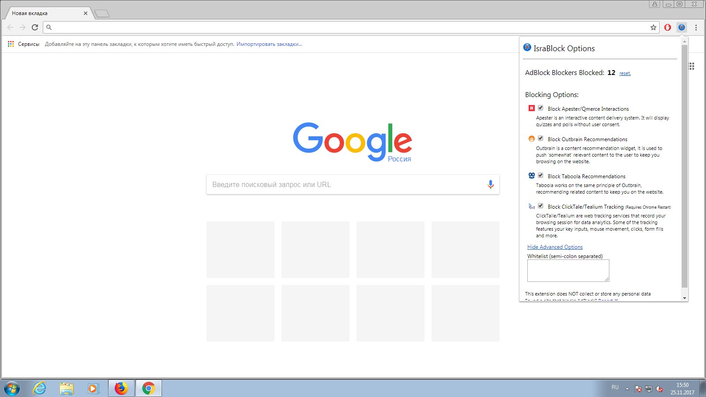Click the forward navigation arrow

coord(23,27)
